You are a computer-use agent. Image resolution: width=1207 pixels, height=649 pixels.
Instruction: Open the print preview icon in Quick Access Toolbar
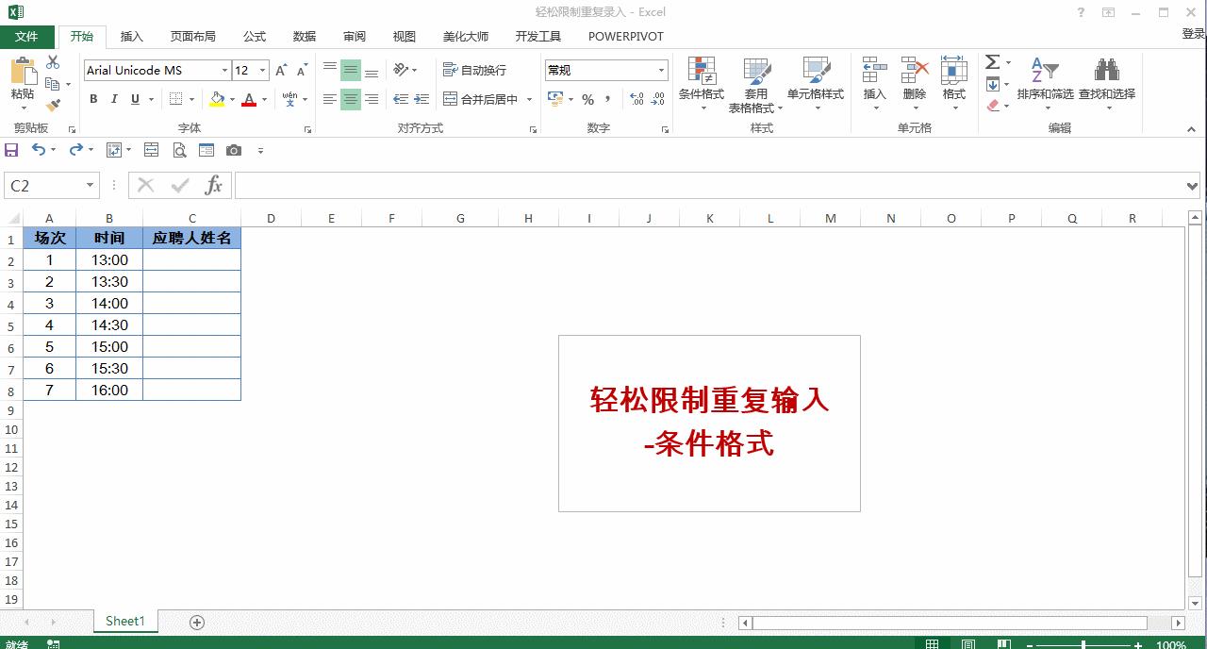click(180, 150)
